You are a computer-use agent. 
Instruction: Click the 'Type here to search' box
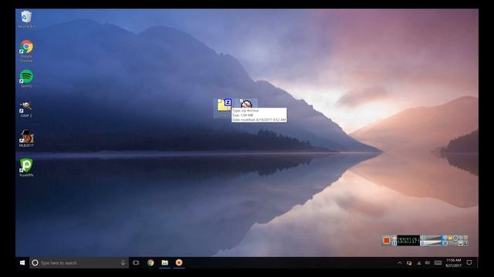pos(79,262)
